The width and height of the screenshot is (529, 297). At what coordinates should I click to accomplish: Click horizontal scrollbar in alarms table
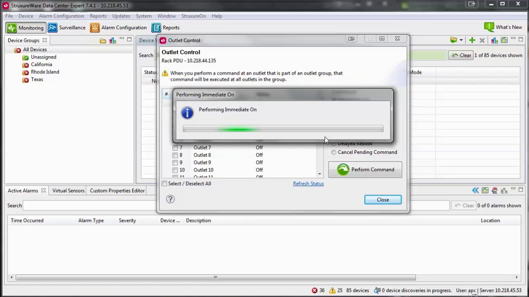tap(215, 277)
